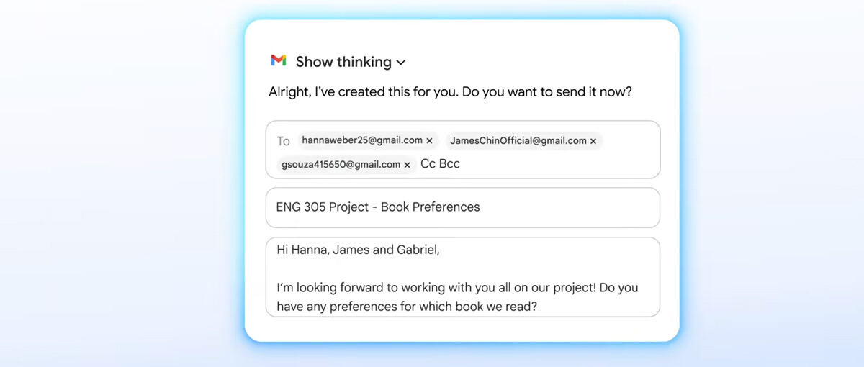The height and width of the screenshot is (367, 864).
Task: Place cursor after 'which book we read?'
Action: [539, 306]
